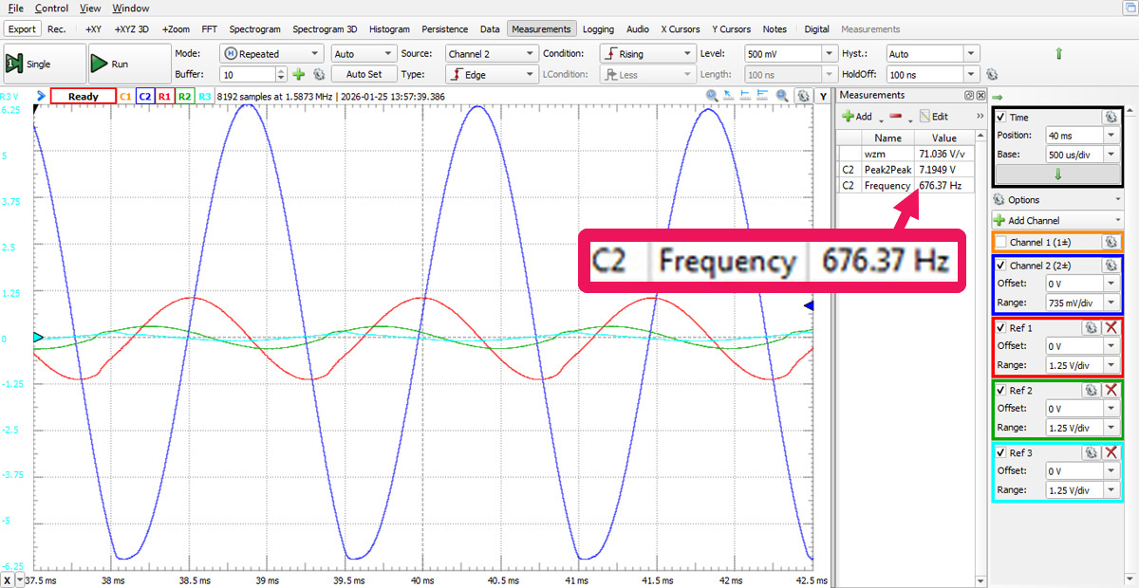
Task: Toggle the Time checkbox
Action: point(1001,117)
